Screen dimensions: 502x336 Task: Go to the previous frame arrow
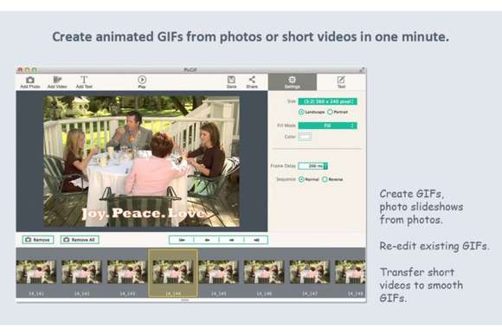pyautogui.click(x=207, y=240)
